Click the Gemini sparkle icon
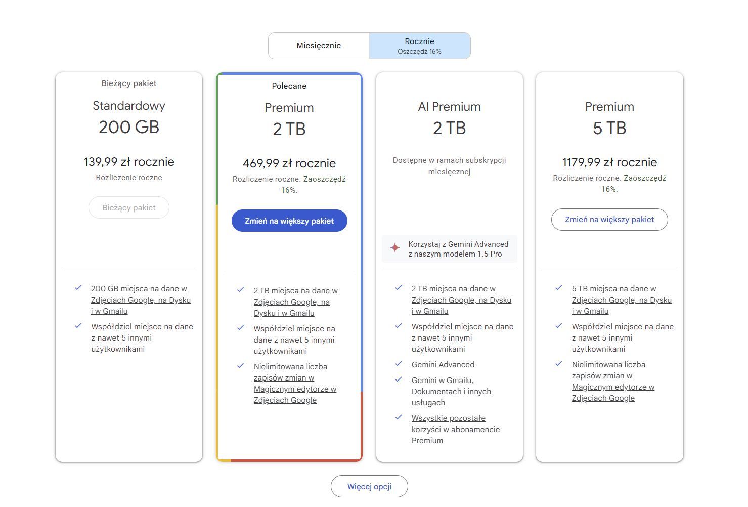 395,248
